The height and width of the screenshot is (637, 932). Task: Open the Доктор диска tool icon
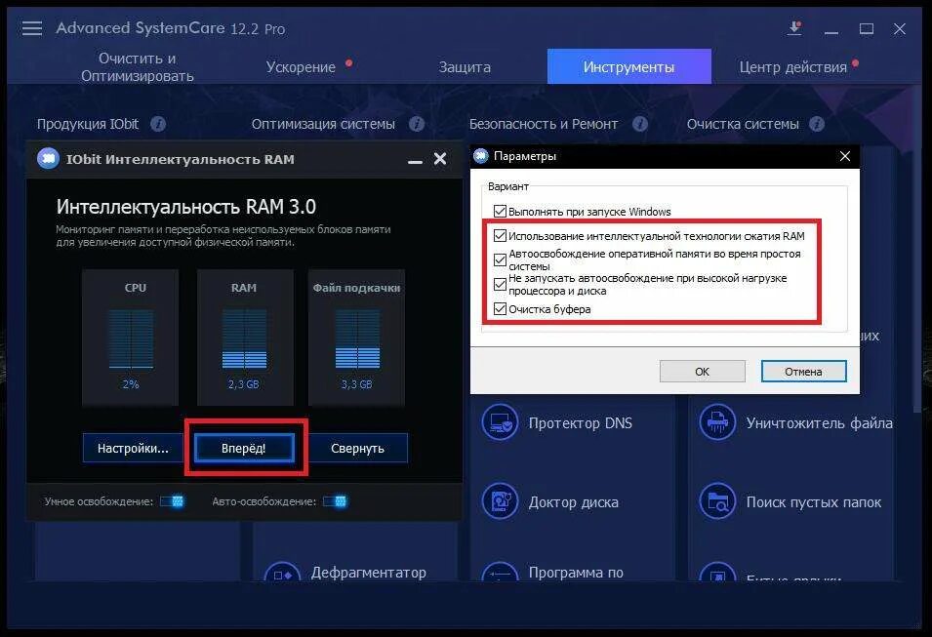point(500,501)
